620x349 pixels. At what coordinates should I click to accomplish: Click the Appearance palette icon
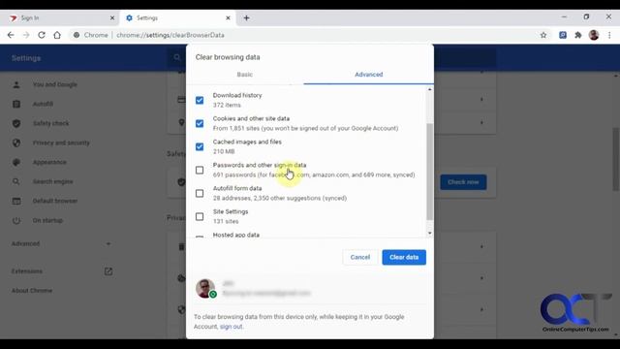pos(16,162)
